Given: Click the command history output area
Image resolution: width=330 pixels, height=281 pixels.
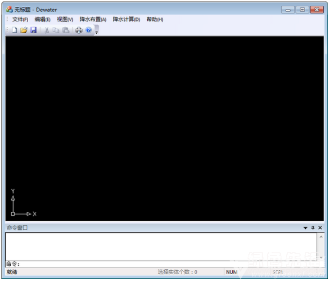Looking at the screenshot, I should point(161,246).
